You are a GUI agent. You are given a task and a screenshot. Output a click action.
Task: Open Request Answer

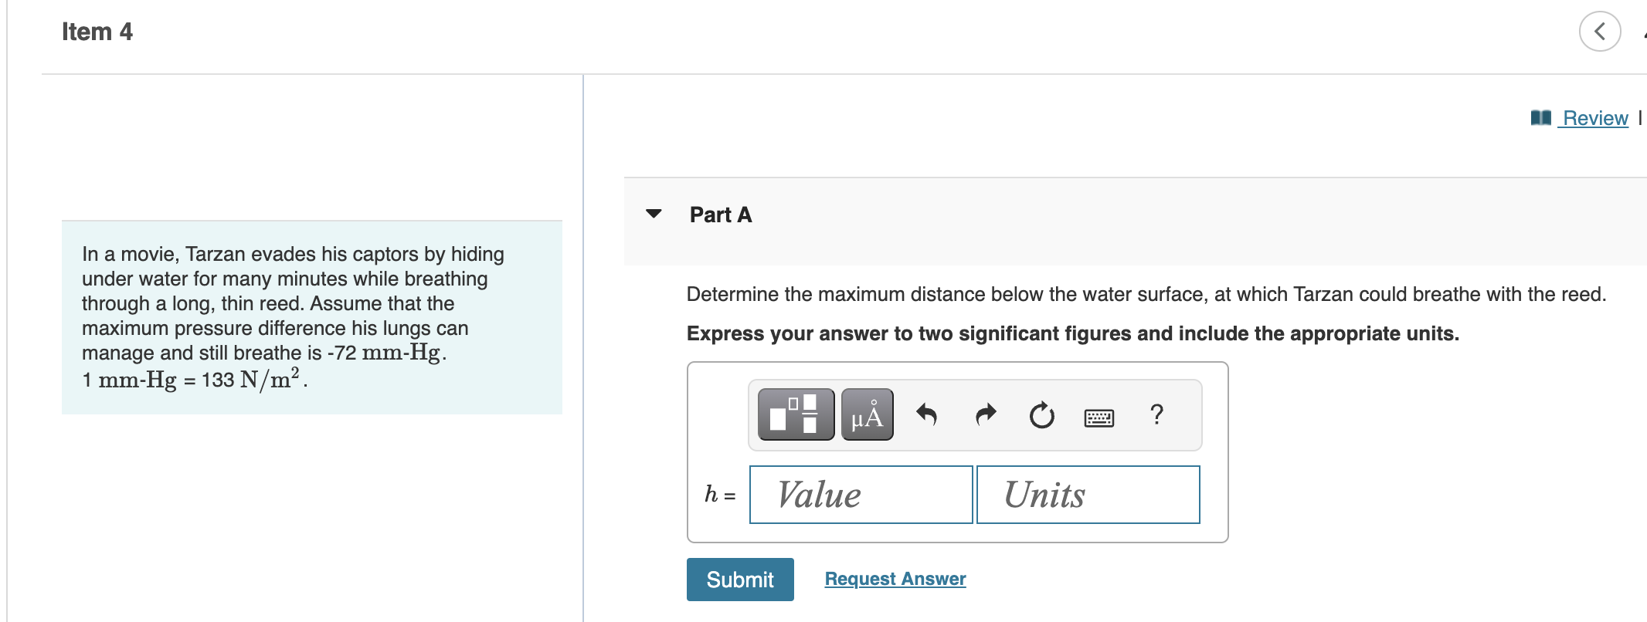click(x=895, y=578)
